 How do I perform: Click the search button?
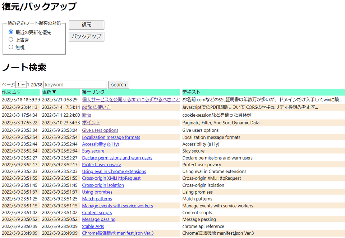(119, 85)
